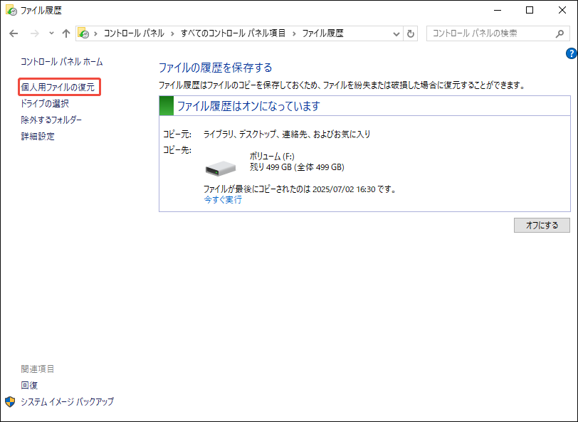
Task: Click the File History title bar icon
Action: click(x=11, y=10)
